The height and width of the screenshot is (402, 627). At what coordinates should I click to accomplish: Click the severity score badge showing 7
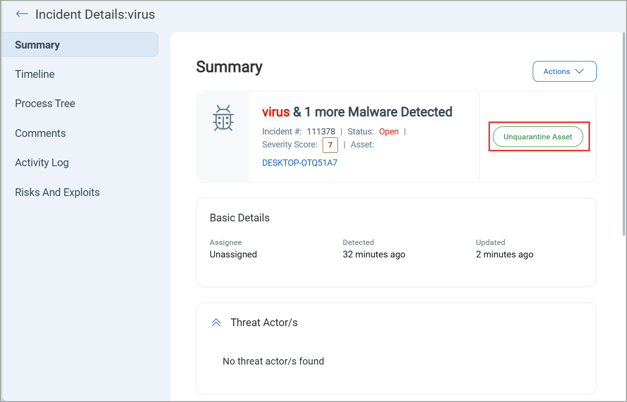(330, 145)
